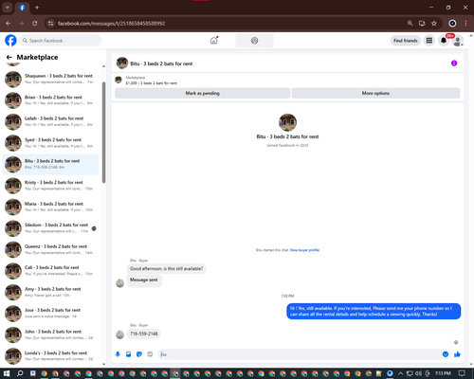474x379 pixels.
Task: Go back from the Marketplace list
Action: (x=9, y=57)
